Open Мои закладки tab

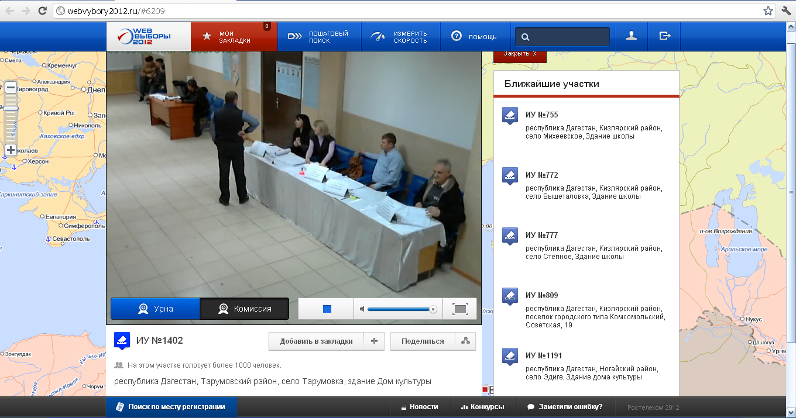[234, 37]
